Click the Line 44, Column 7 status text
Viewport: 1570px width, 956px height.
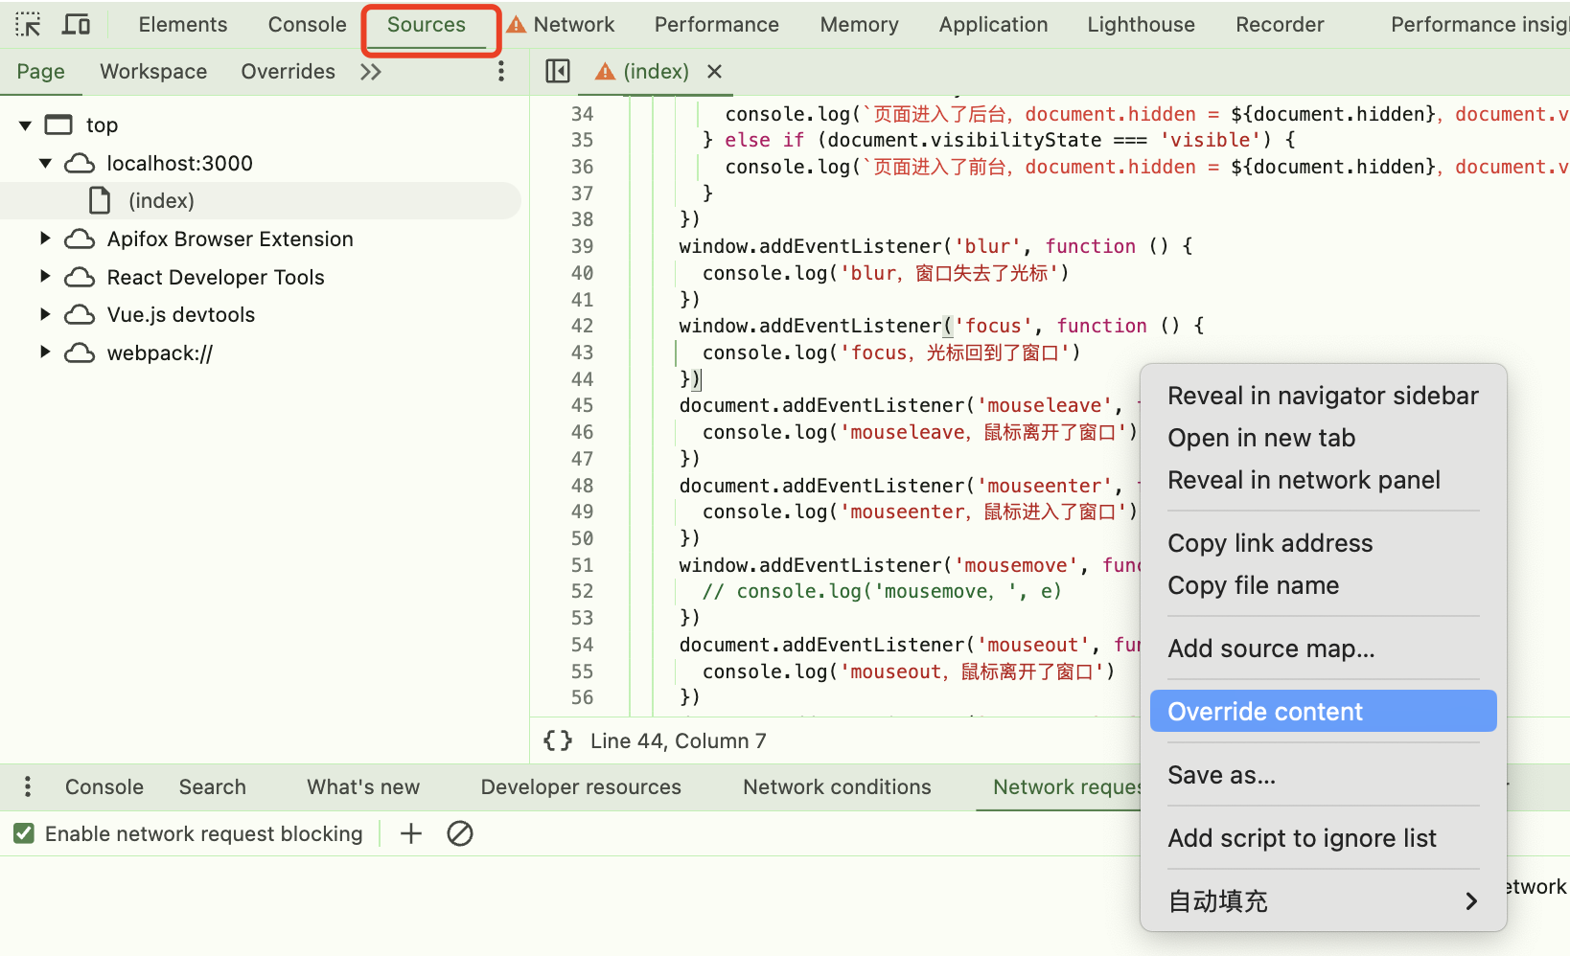pyautogui.click(x=679, y=741)
